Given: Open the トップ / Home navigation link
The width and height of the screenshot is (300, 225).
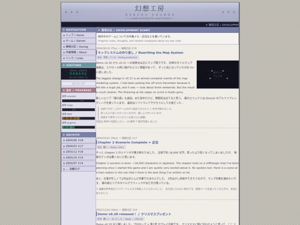Looking at the screenshot, I should (78, 35).
